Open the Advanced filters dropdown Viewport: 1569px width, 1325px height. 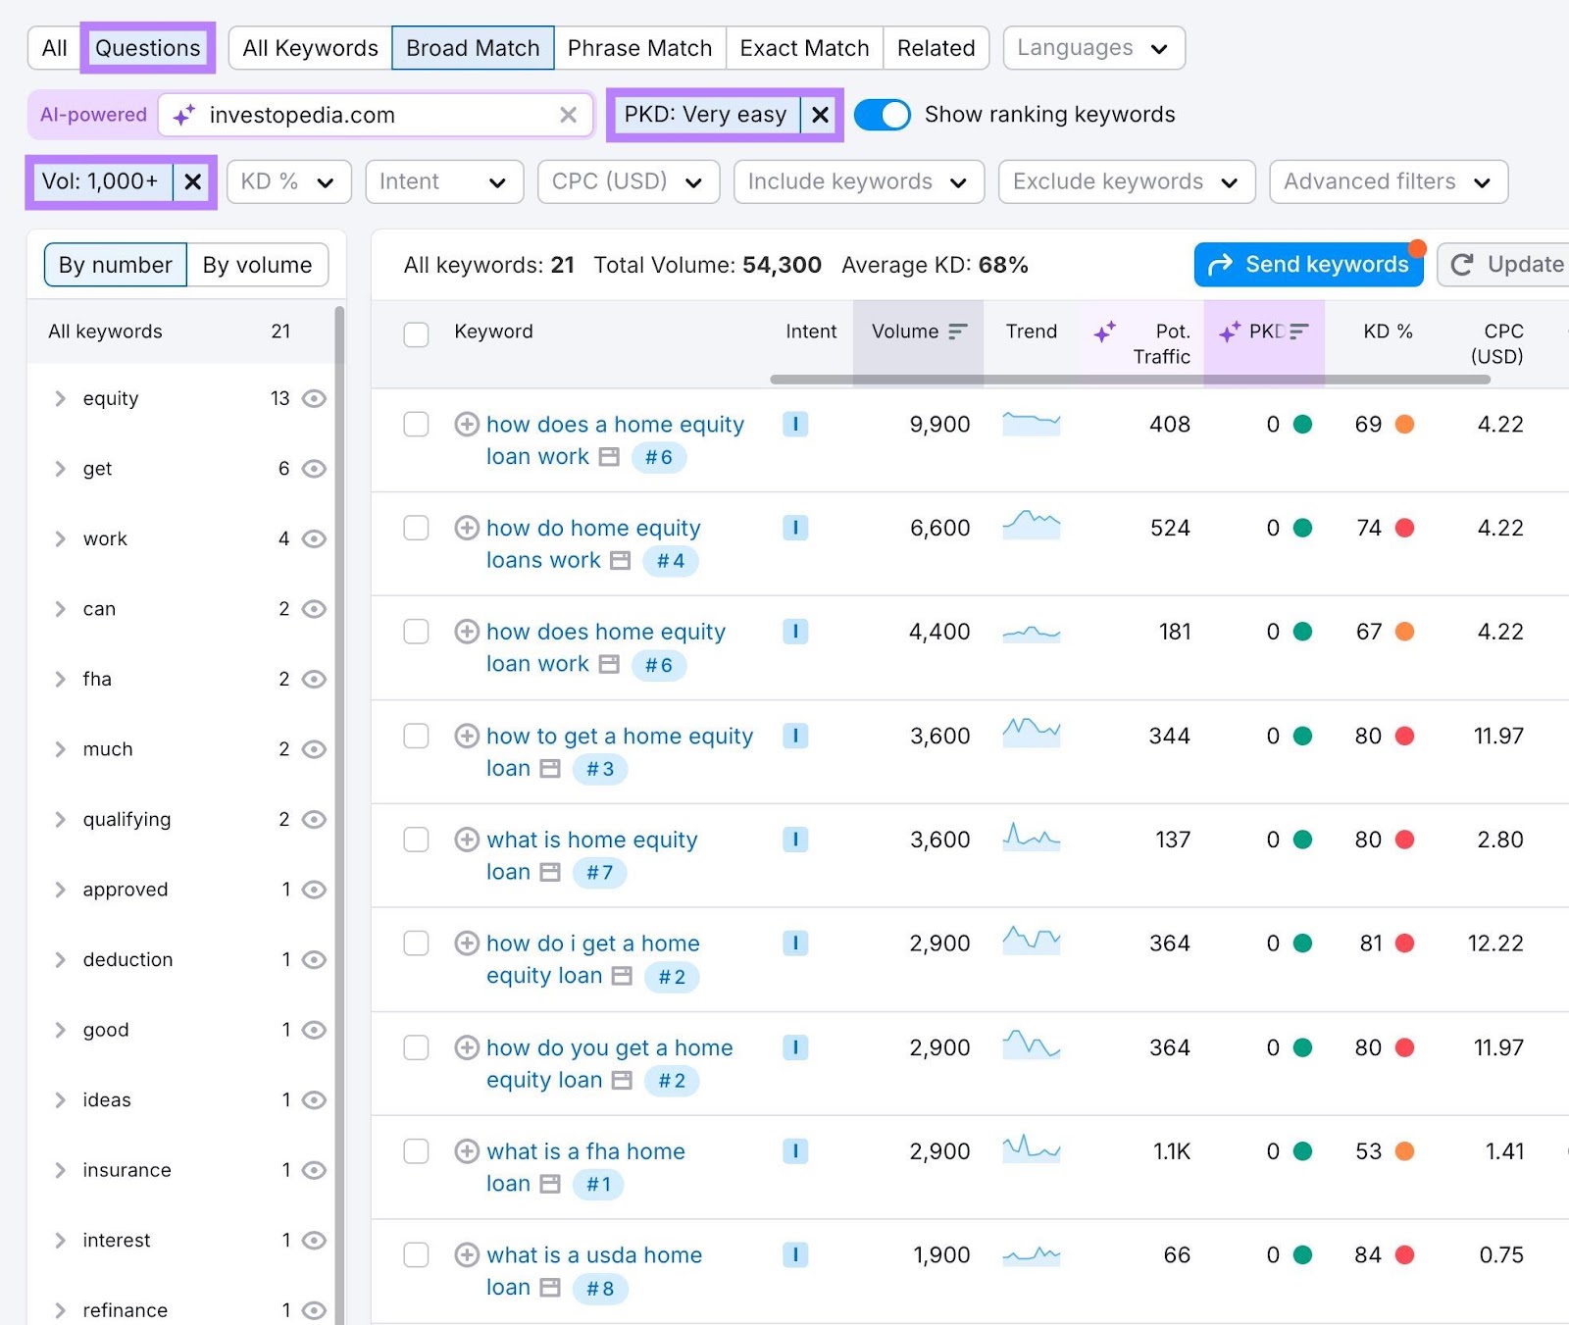click(x=1386, y=181)
